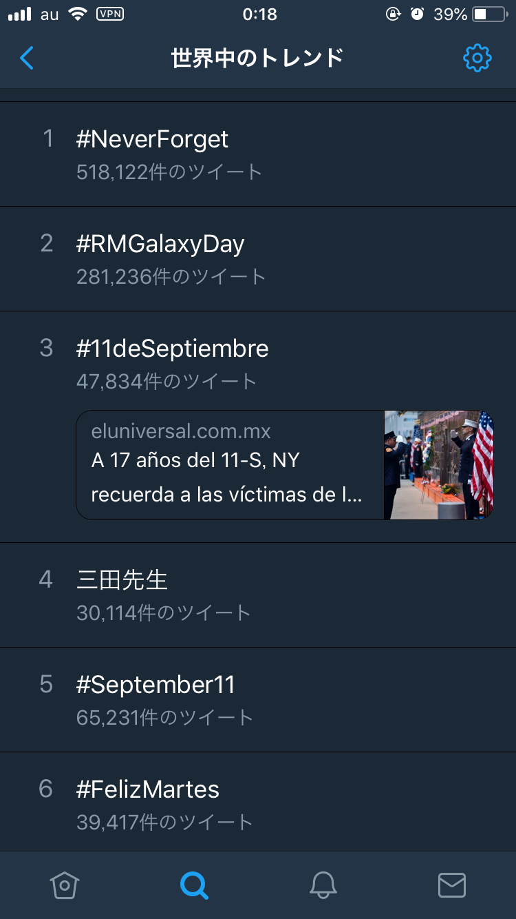Image resolution: width=516 pixels, height=919 pixels.
Task: Tap the battery icon in status bar
Action: pos(489,14)
